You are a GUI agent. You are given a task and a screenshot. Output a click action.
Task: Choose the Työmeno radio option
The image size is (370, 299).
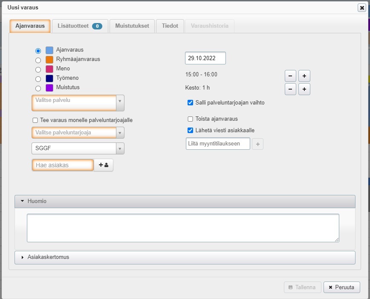tap(38, 79)
